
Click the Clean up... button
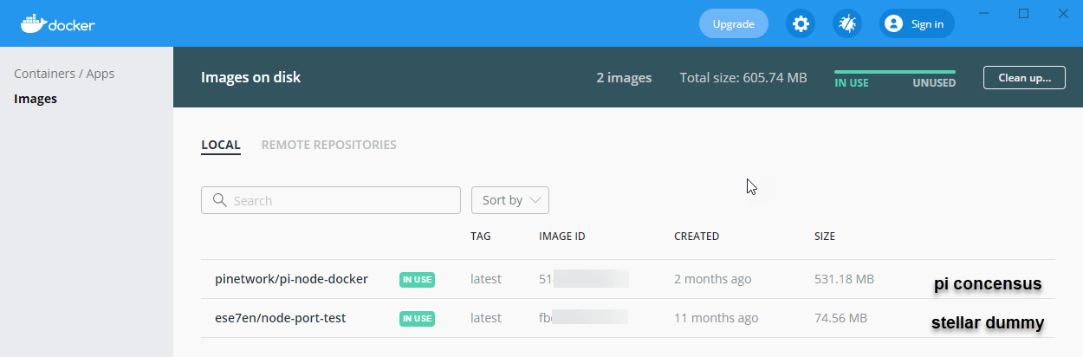point(1024,77)
